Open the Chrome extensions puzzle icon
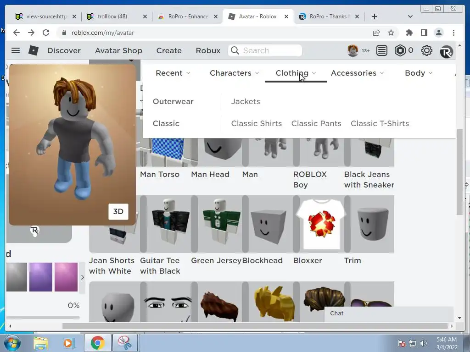Image resolution: width=470 pixels, height=352 pixels. [x=409, y=33]
